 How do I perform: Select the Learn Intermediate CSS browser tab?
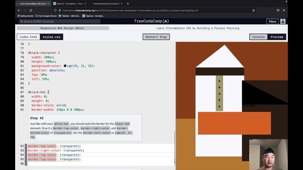click(33, 3)
